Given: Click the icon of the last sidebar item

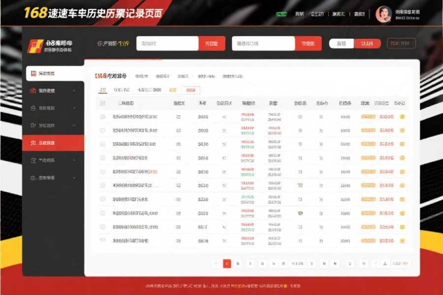Looking at the screenshot, I should point(33,178).
